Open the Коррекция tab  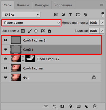(x=63, y=5)
